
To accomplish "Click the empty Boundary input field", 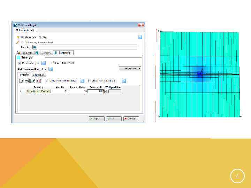I will [x=88, y=47].
